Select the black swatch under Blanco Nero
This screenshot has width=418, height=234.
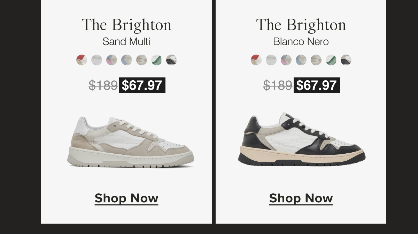(346, 60)
